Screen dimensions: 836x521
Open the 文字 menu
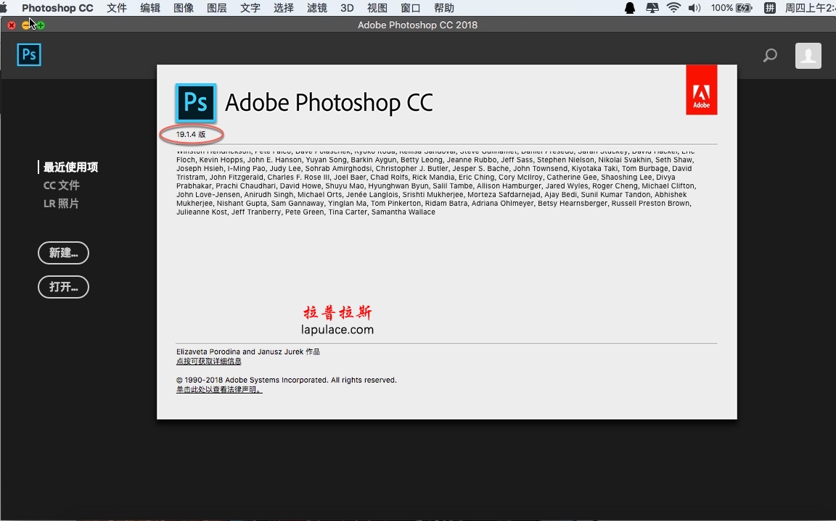tap(250, 8)
